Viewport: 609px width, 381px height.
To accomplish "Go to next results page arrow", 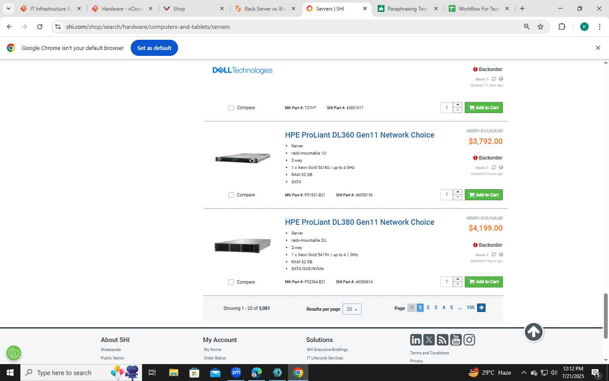I will [481, 308].
